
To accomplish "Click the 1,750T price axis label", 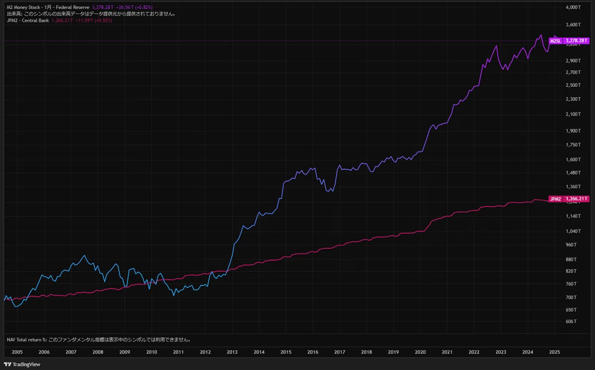I will [x=573, y=145].
